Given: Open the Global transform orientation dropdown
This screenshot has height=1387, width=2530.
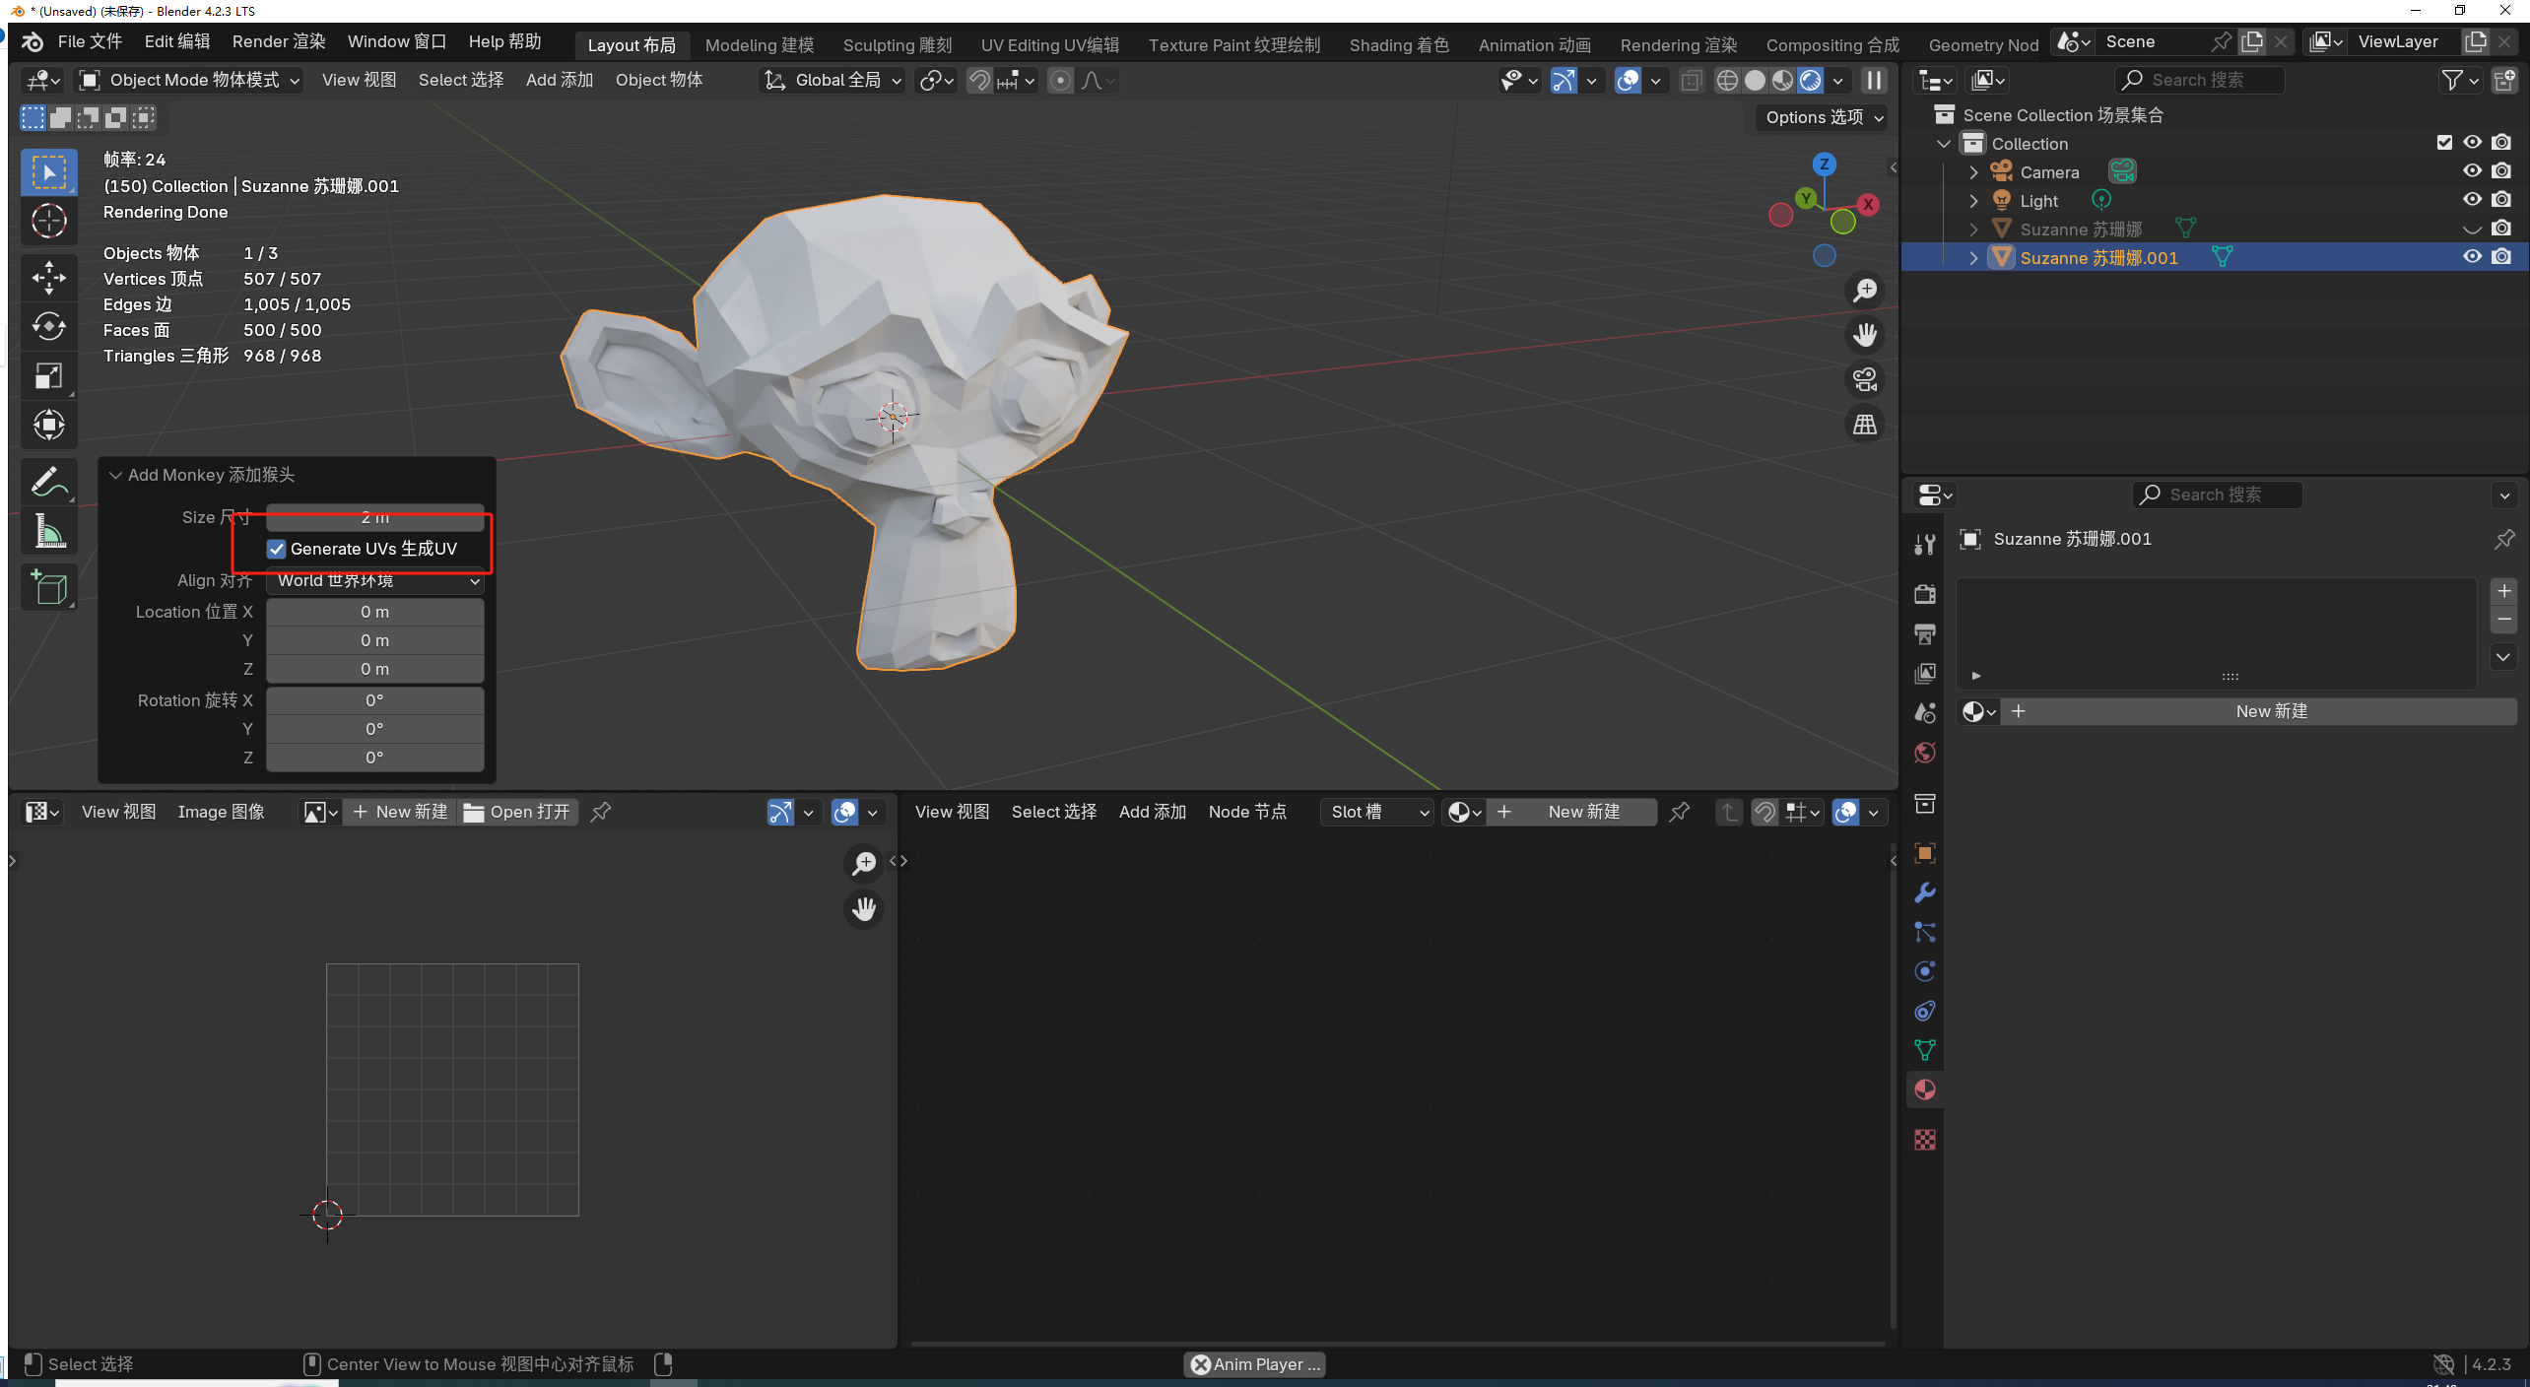Looking at the screenshot, I should [832, 80].
